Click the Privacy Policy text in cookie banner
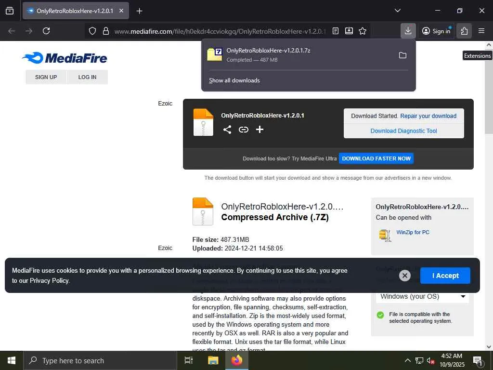 [49, 281]
